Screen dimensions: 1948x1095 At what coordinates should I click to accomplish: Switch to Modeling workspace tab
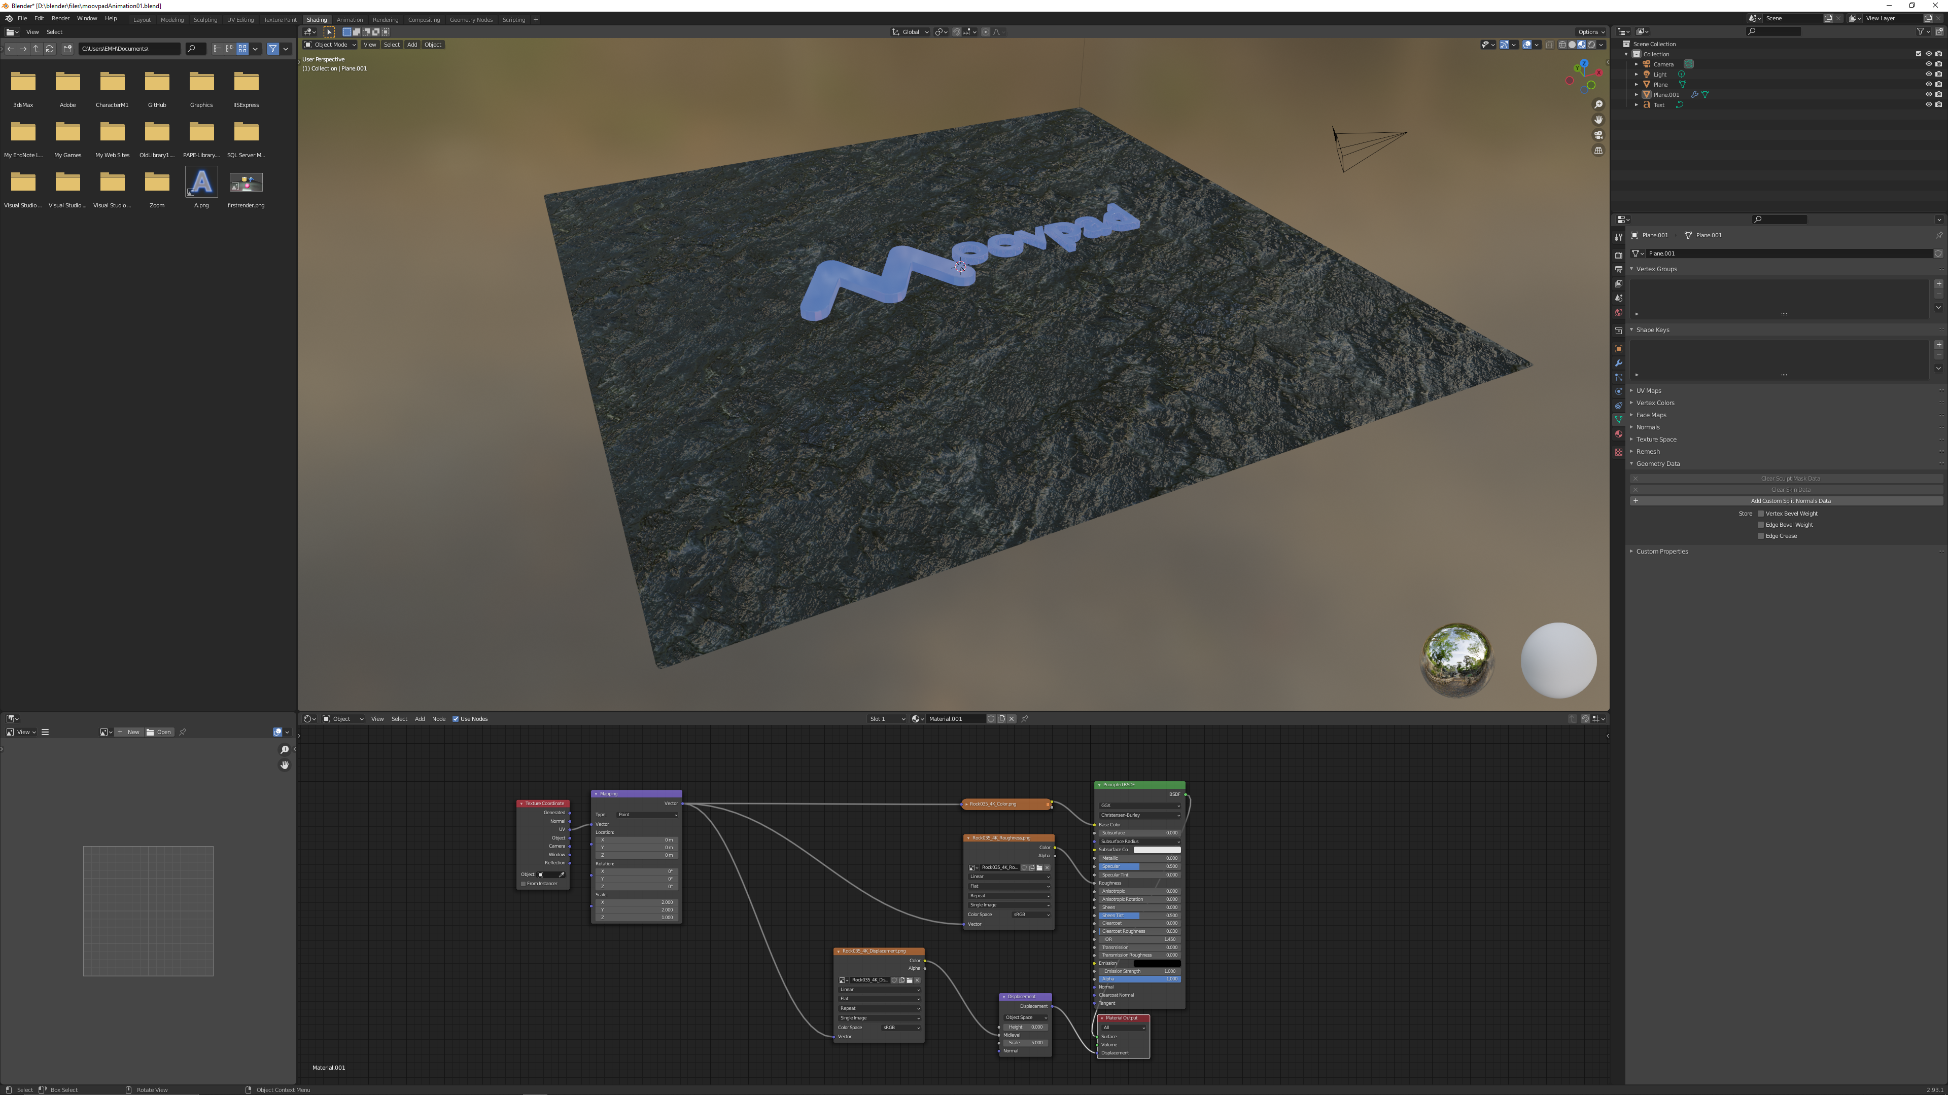click(171, 20)
